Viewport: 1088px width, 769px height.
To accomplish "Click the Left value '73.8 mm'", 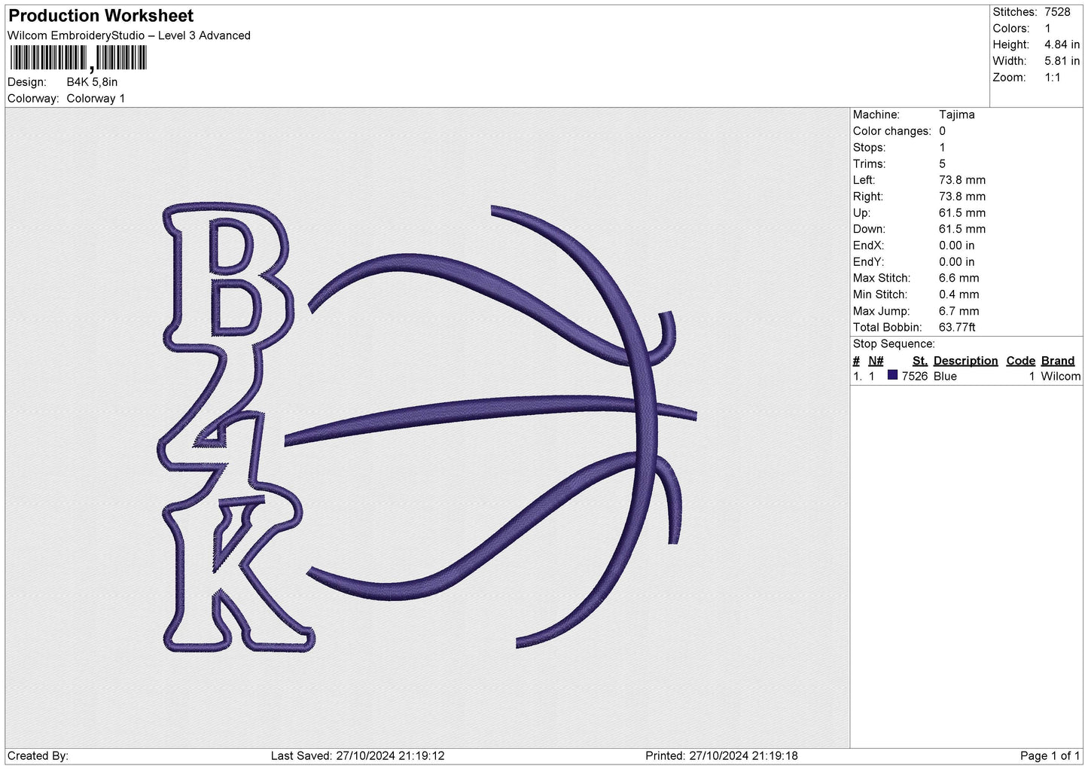I will (962, 180).
